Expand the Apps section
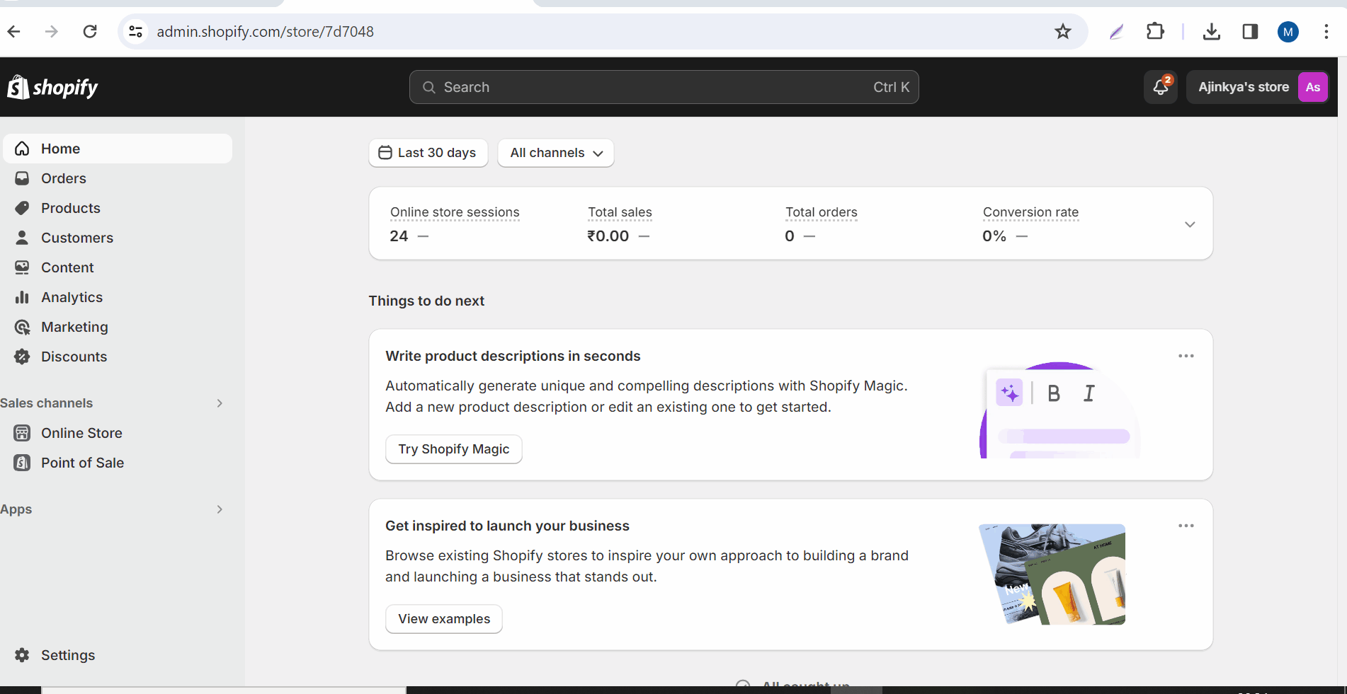 pos(220,509)
